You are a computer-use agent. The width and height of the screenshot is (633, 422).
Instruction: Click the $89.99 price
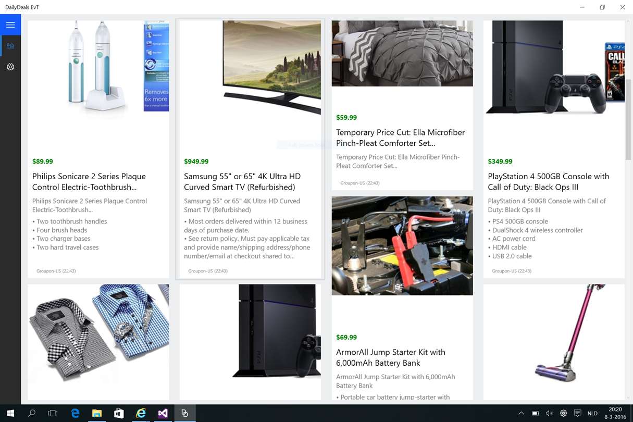(x=43, y=162)
